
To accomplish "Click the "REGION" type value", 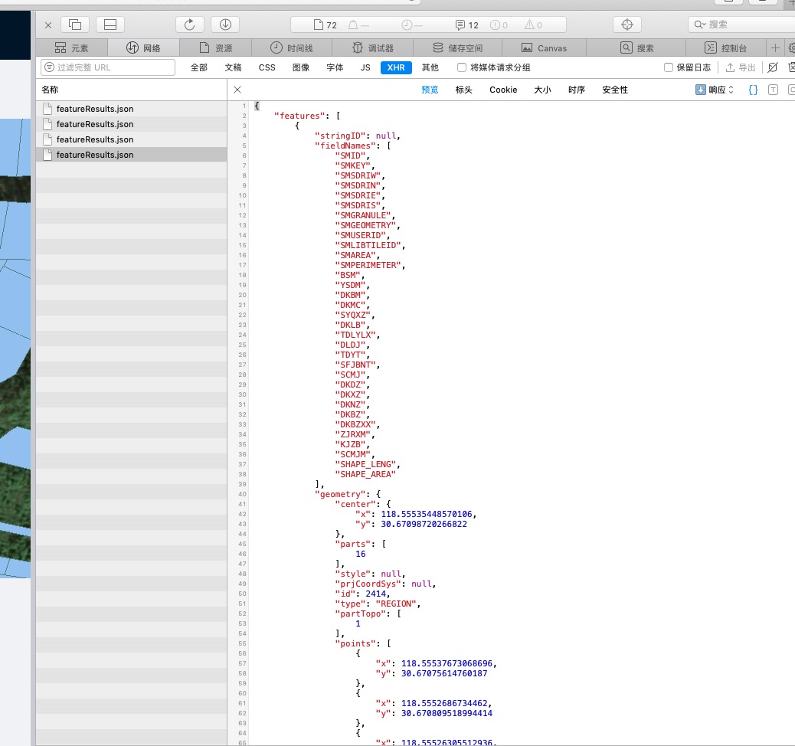I will [396, 604].
